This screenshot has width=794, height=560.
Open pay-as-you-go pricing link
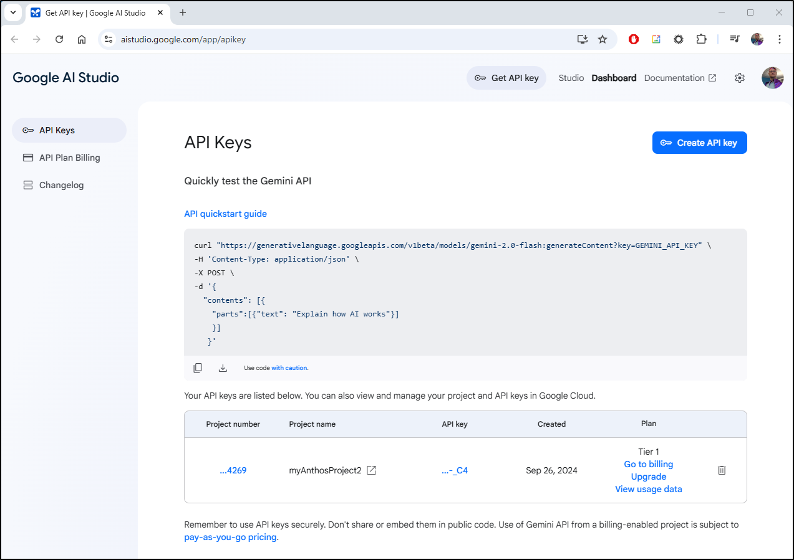point(230,537)
